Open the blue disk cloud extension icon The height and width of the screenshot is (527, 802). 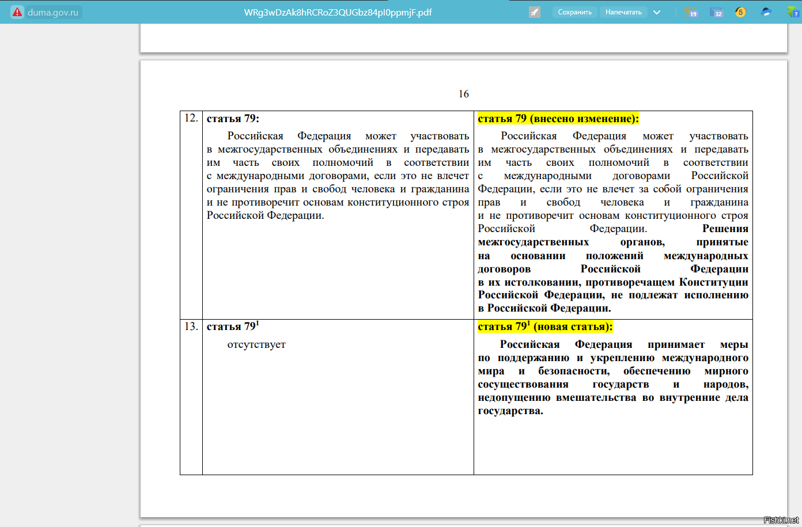(x=766, y=12)
